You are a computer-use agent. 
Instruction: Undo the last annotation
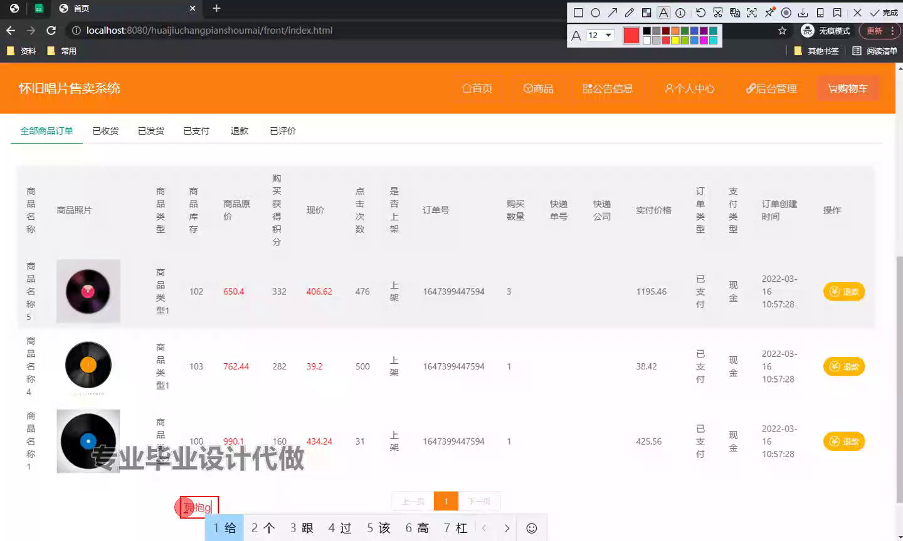700,13
